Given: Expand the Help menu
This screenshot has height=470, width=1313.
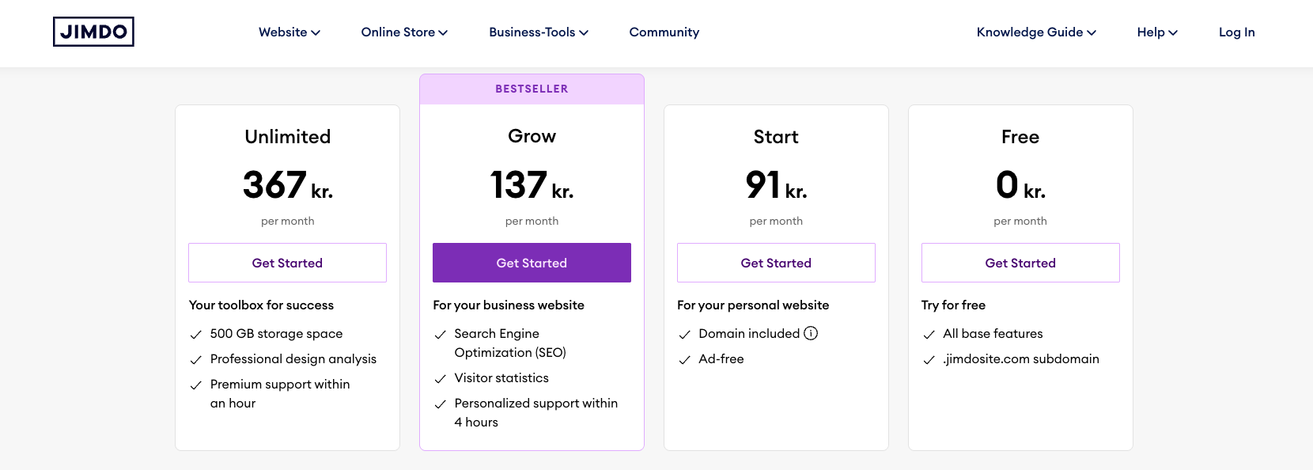Looking at the screenshot, I should pos(1157,32).
